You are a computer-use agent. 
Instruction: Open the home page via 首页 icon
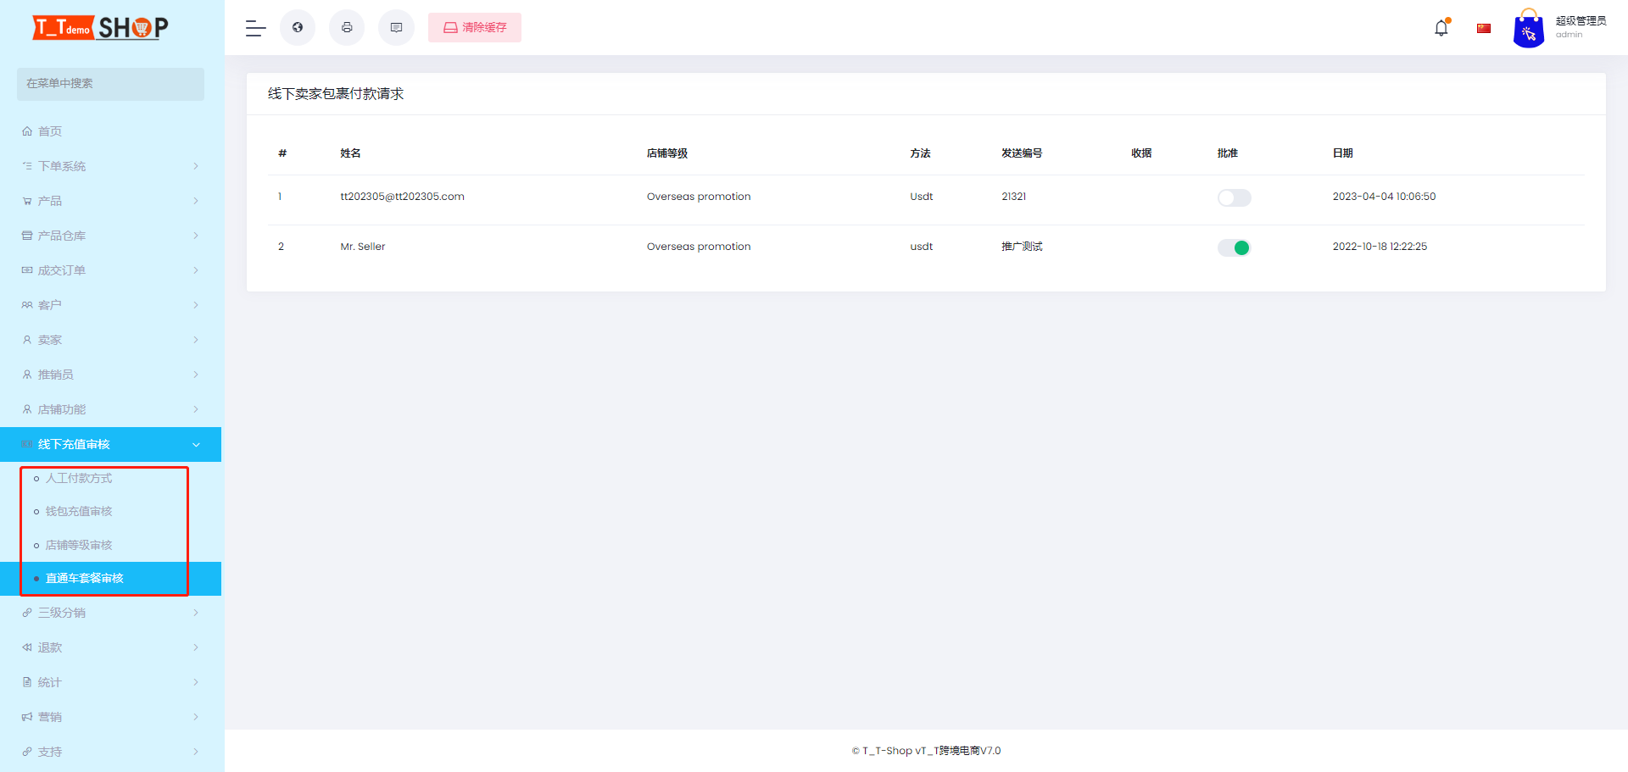[x=48, y=131]
